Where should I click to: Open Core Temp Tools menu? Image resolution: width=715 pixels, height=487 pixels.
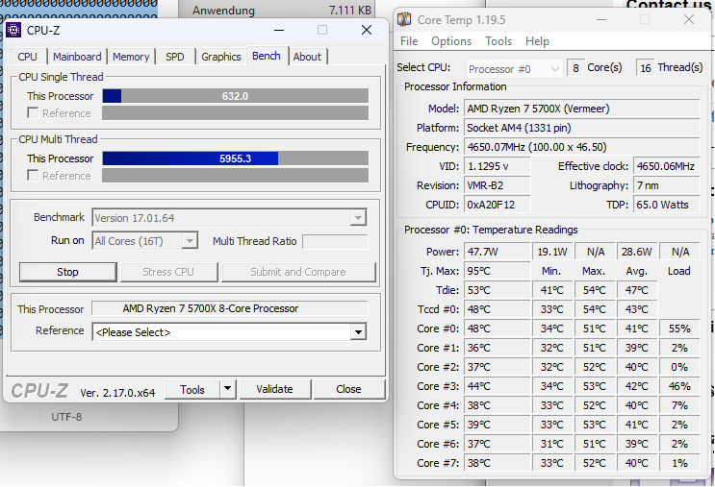pyautogui.click(x=498, y=41)
